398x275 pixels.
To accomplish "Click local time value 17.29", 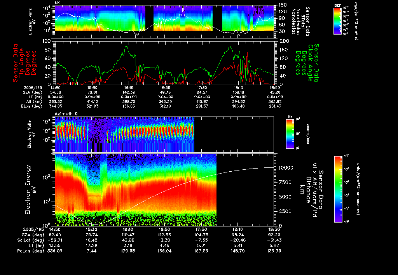I will (92, 245).
